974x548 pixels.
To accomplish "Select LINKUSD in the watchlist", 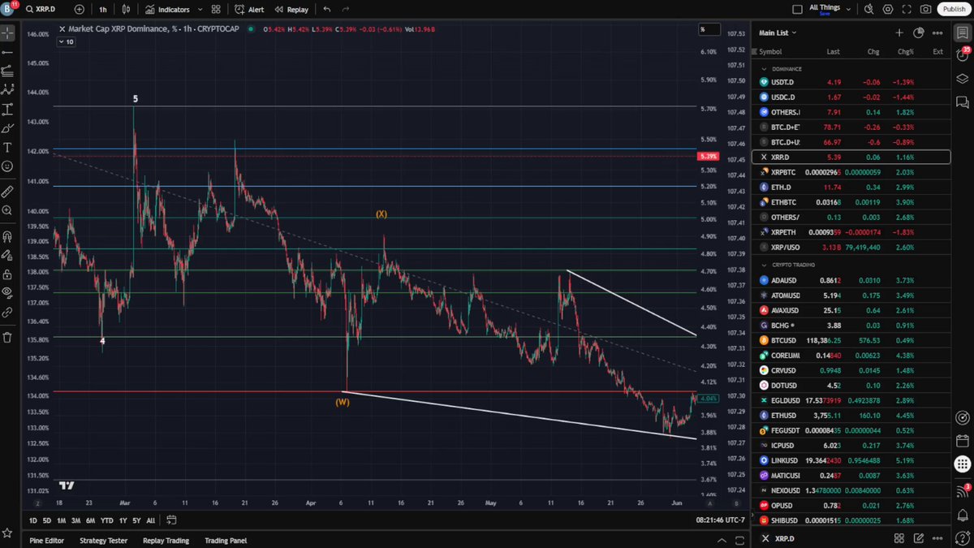I will pos(851,460).
